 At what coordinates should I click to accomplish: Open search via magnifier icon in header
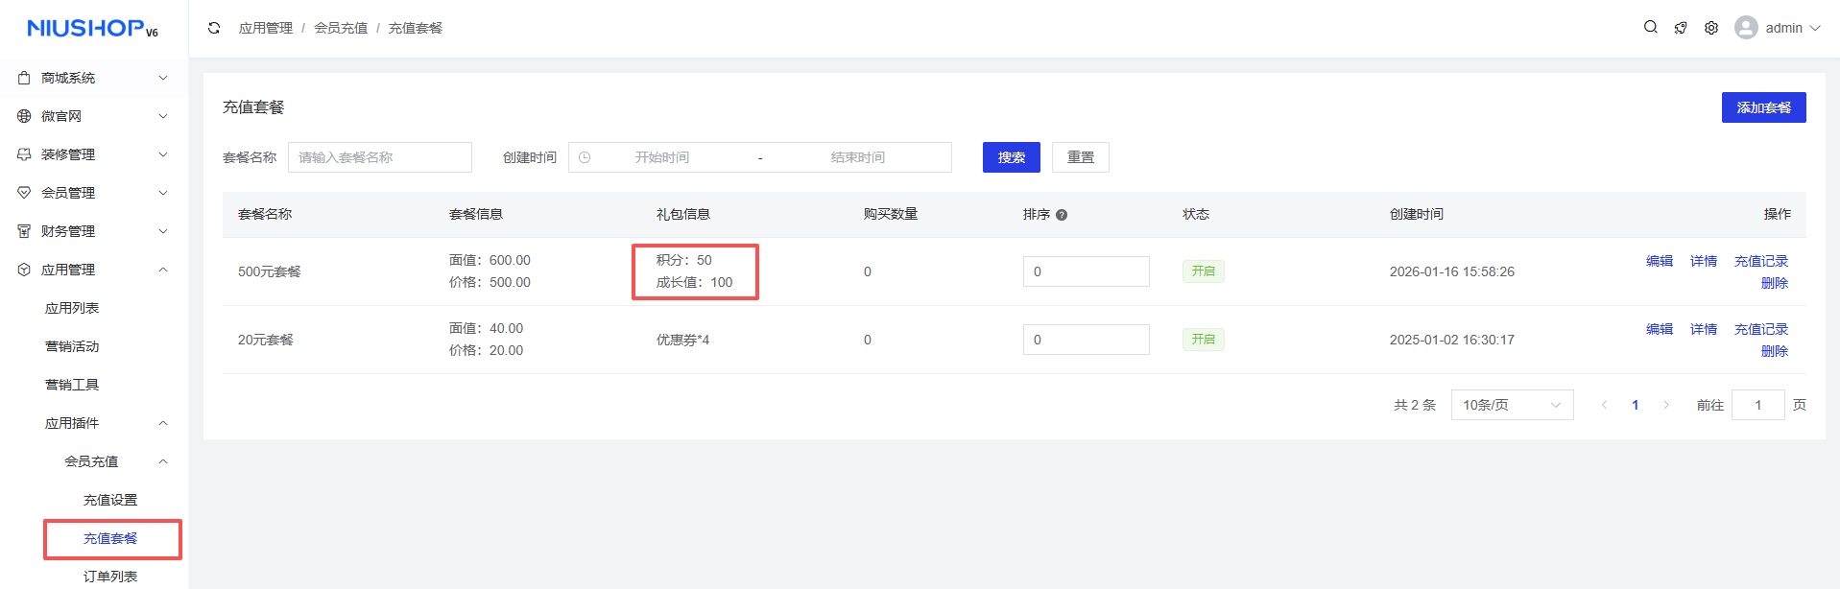coord(1650,27)
